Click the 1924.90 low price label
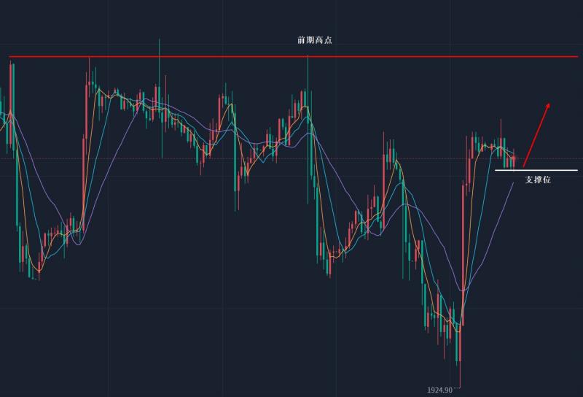The height and width of the screenshot is (397, 583). click(440, 390)
